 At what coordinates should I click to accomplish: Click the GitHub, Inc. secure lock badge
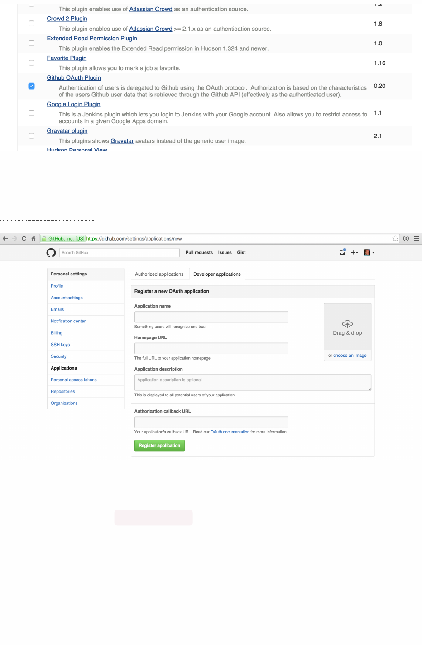(x=63, y=239)
